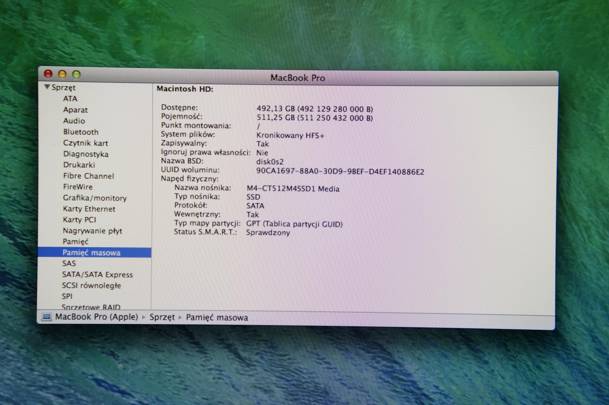
Task: Click MacBook Pro (Apple) in path bar
Action: point(96,317)
